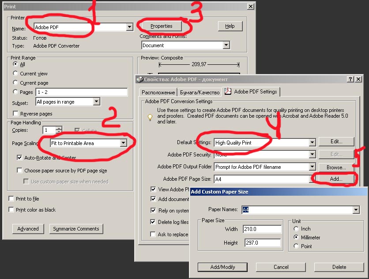Click the Paper Names A4 field

click(297, 210)
